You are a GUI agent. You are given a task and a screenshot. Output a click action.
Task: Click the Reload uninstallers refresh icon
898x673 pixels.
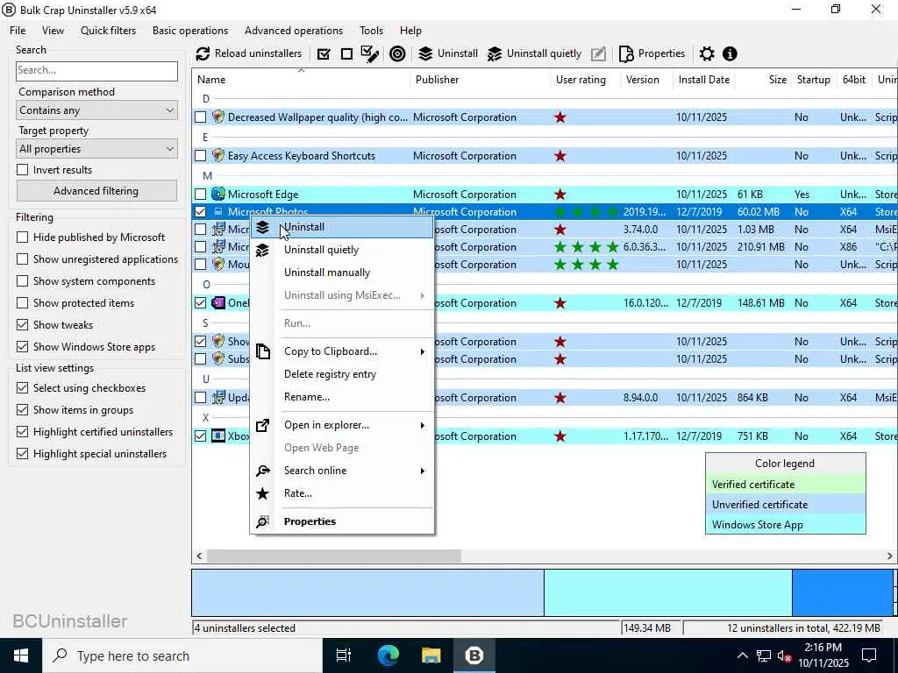pos(203,53)
